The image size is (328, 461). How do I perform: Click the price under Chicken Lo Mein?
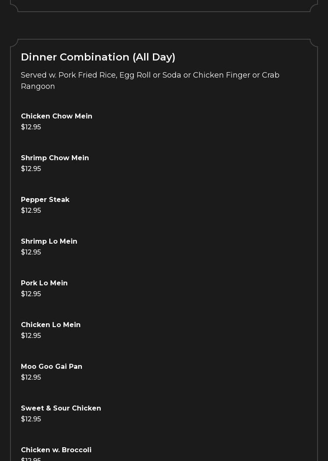point(31,335)
